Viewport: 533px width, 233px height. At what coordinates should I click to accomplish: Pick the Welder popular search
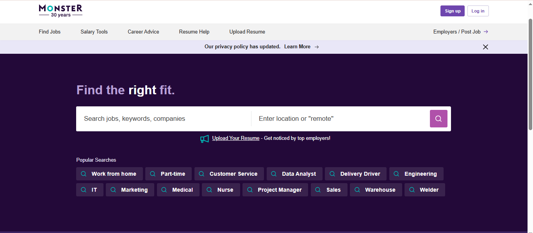click(x=425, y=190)
